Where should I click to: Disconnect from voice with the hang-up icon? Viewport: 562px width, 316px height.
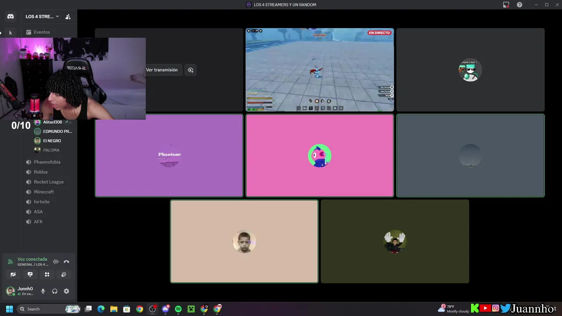pos(66,262)
